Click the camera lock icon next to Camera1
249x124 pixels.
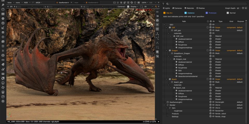[128, 7]
